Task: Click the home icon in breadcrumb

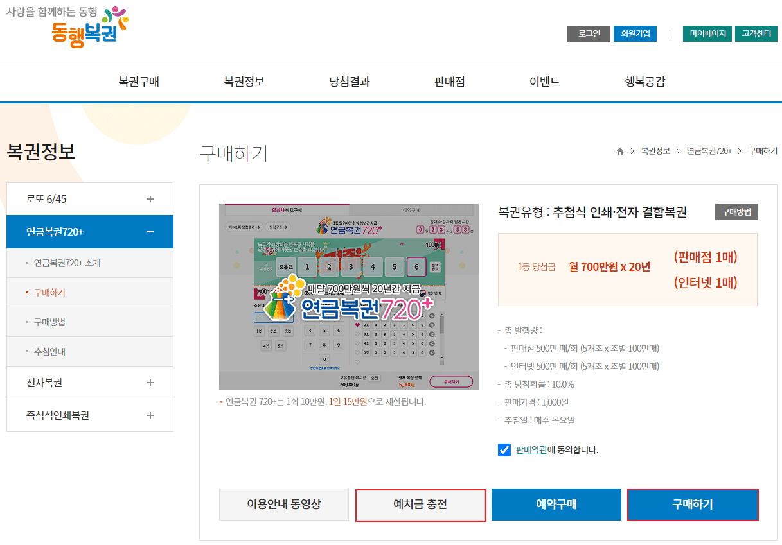Action: point(620,151)
